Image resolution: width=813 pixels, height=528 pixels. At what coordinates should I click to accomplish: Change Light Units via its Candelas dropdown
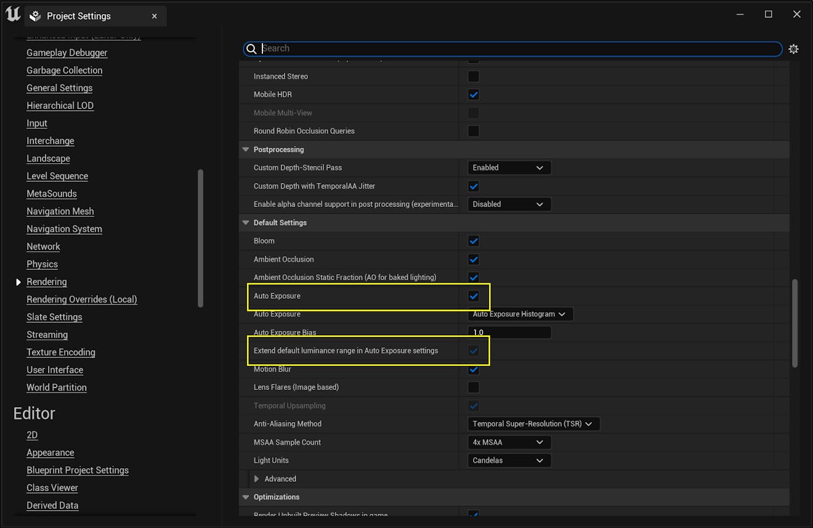(x=509, y=460)
